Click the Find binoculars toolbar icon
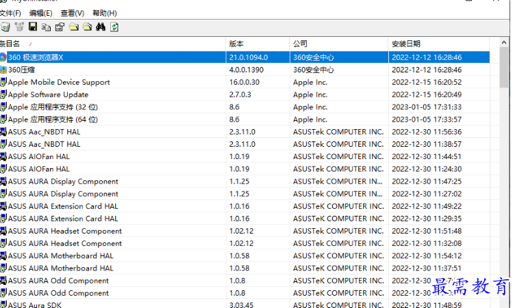The image size is (515, 308). (x=101, y=27)
